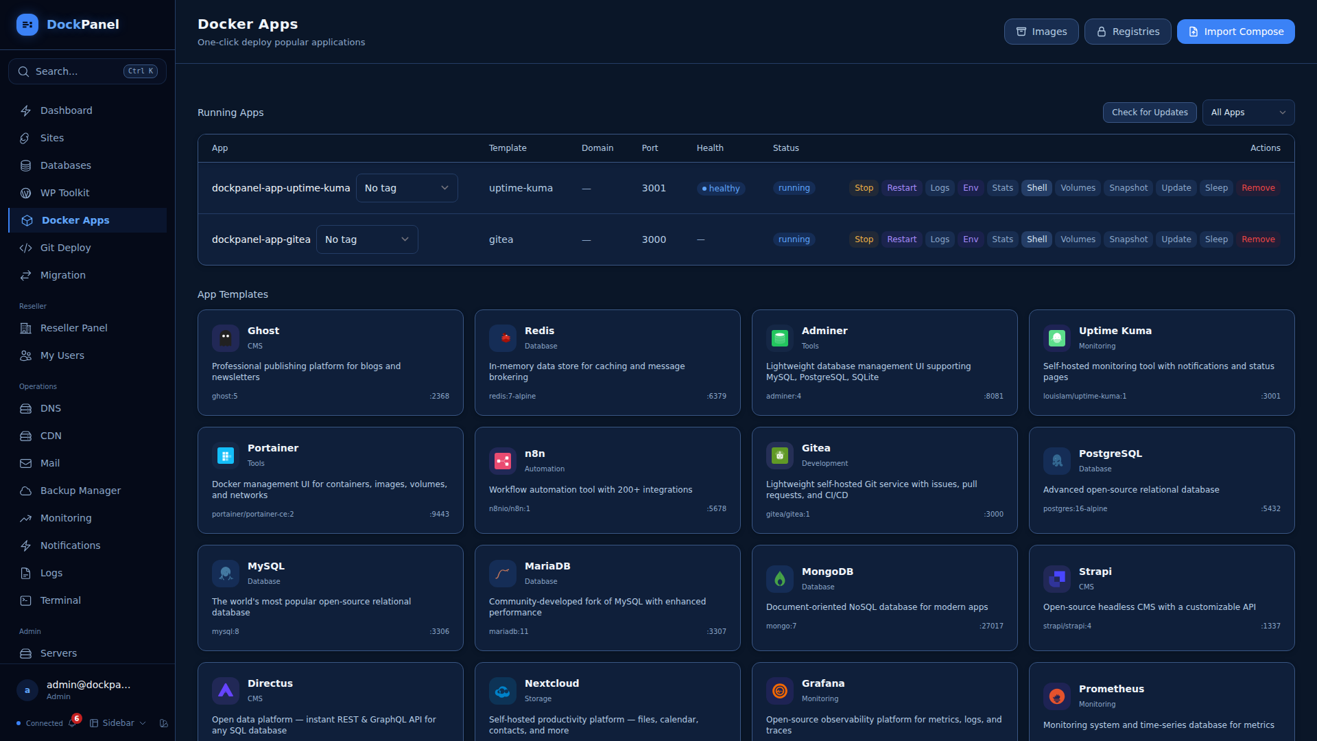Viewport: 1317px width, 741px height.
Task: Go to Sites in the sidebar
Action: coord(88,138)
